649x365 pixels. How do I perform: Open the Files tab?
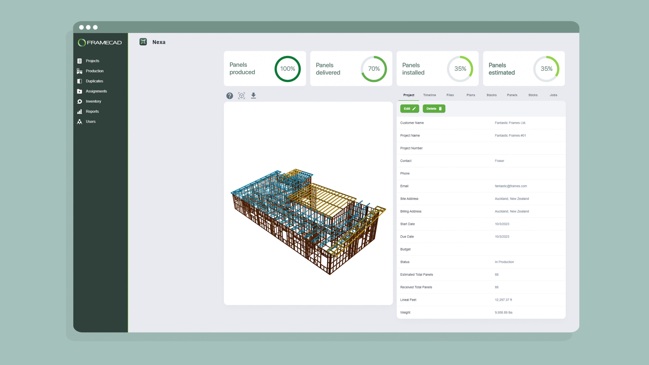[x=450, y=95]
